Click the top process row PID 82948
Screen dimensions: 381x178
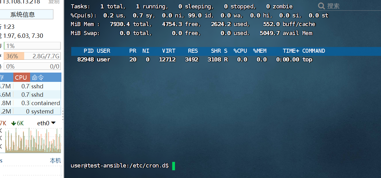[86, 60]
